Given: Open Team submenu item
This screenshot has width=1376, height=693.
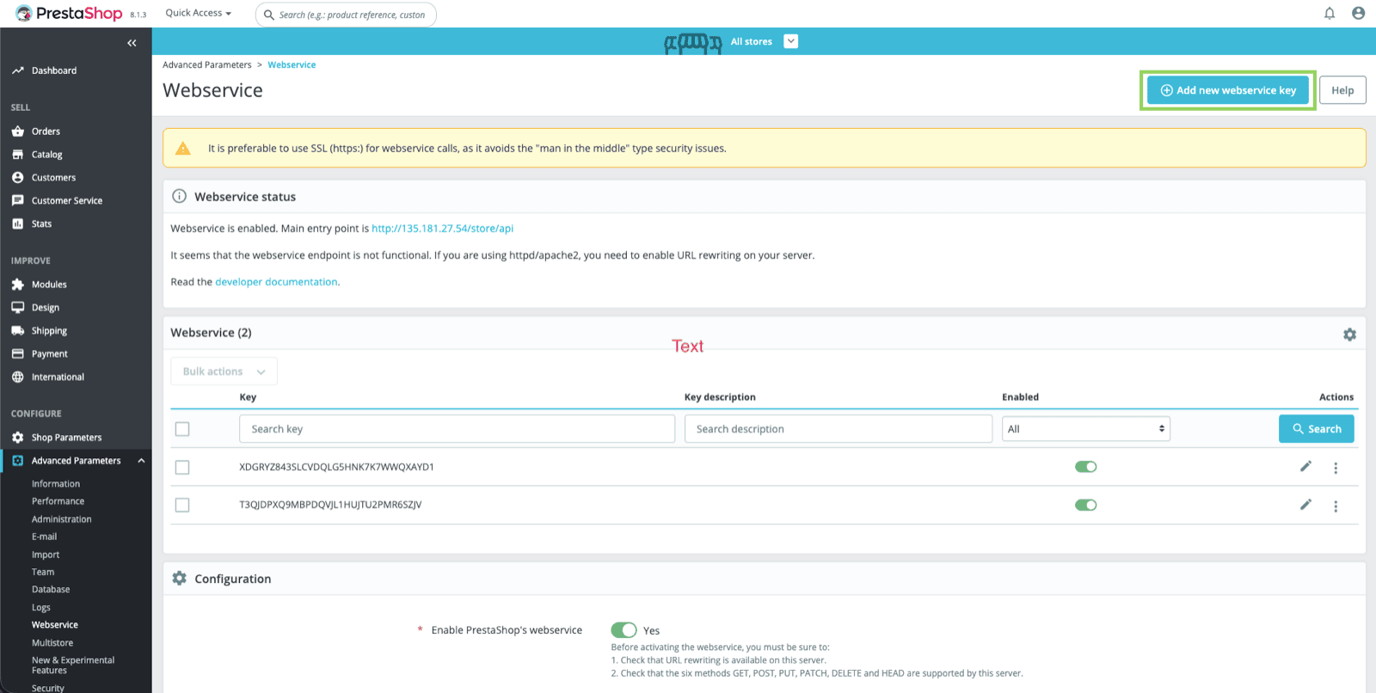Looking at the screenshot, I should (43, 572).
